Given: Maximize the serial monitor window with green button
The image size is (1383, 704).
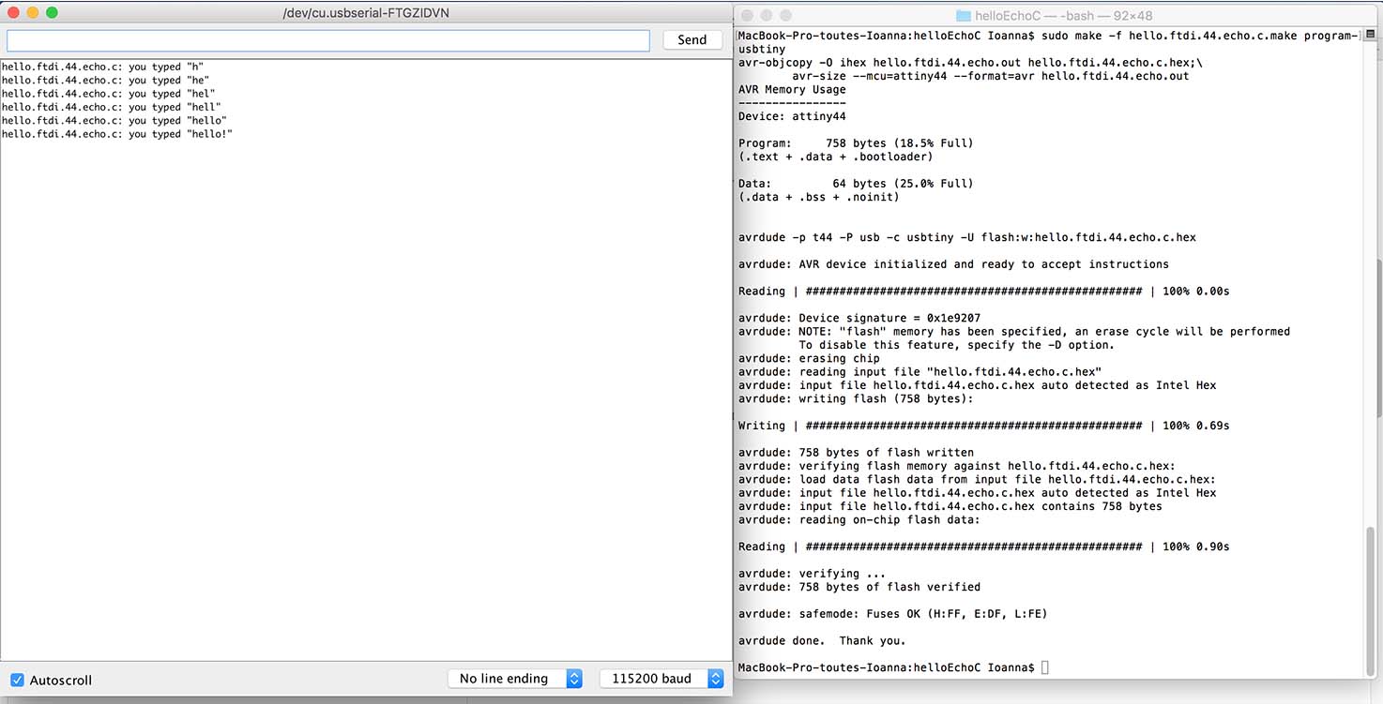Looking at the screenshot, I should (52, 13).
